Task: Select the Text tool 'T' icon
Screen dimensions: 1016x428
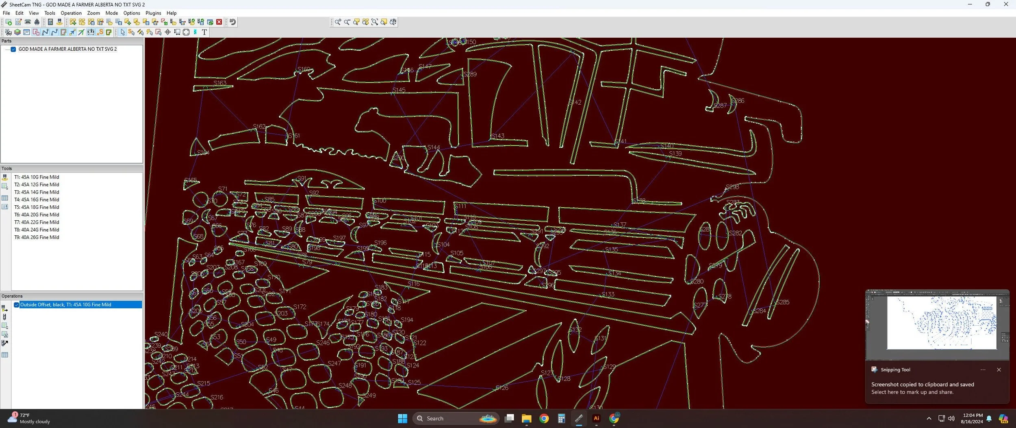Action: point(204,32)
